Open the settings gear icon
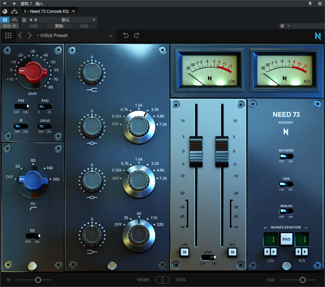 (282, 26)
